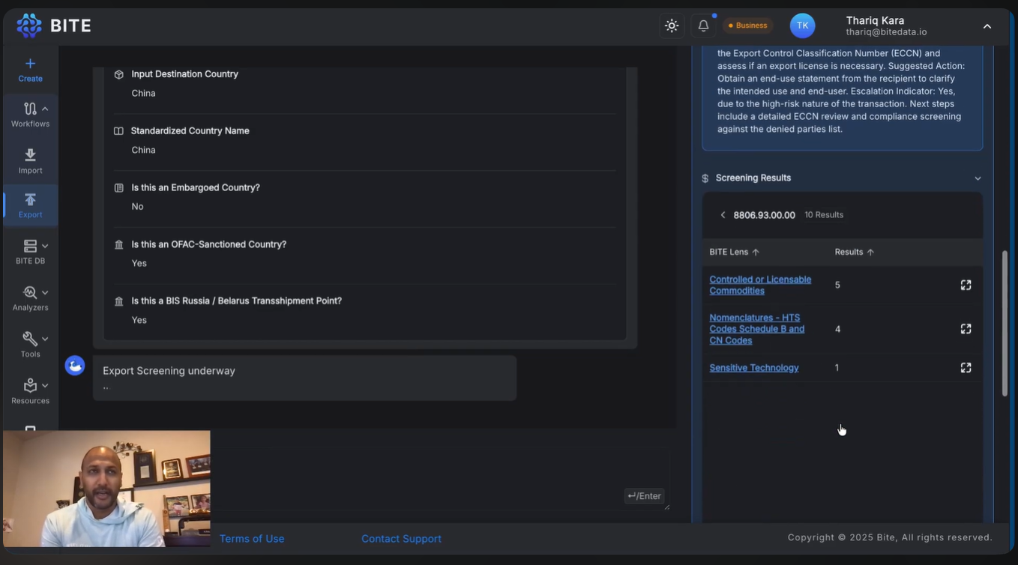The image size is (1018, 565).
Task: Expand the Tools submenu chevron
Action: (x=45, y=339)
